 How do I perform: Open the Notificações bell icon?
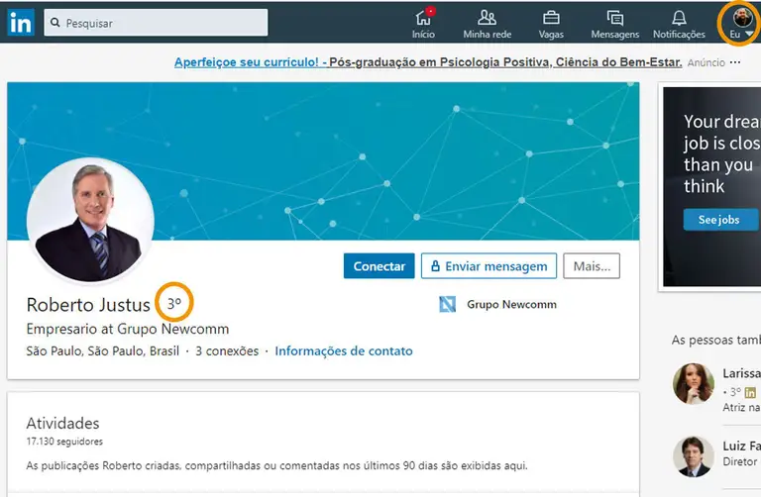[x=679, y=18]
